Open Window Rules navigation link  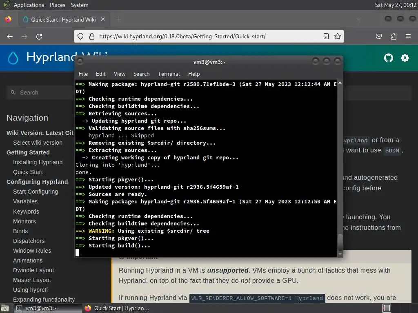point(32,251)
